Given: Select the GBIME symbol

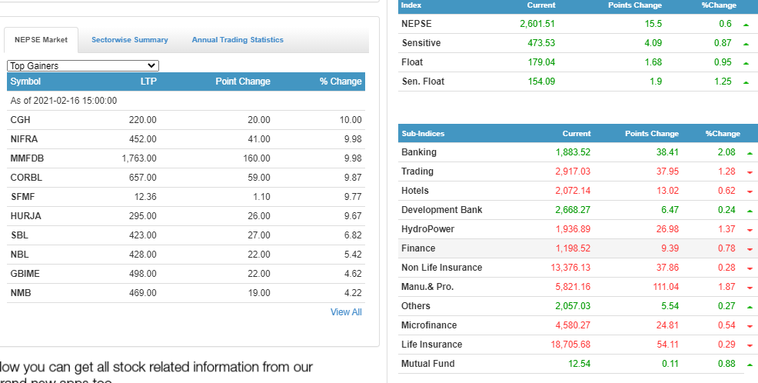Looking at the screenshot, I should pos(25,274).
